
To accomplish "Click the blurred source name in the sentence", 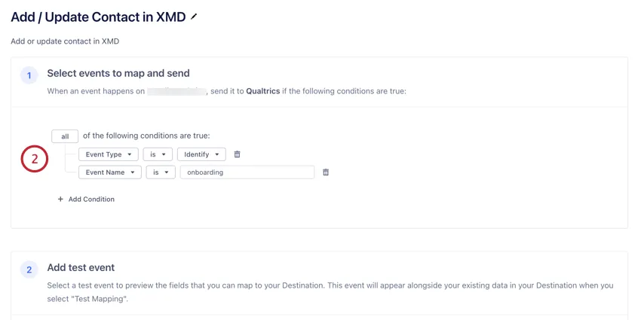I will pyautogui.click(x=176, y=91).
